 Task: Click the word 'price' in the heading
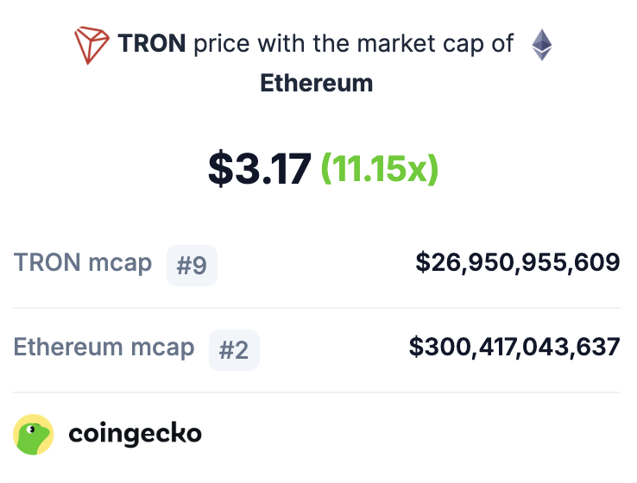[x=222, y=45]
